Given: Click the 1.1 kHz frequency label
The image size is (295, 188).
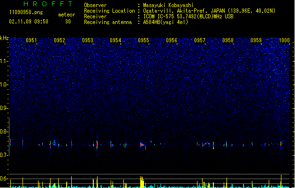Looking at the screenshot, I should pyautogui.click(x=4, y=61).
